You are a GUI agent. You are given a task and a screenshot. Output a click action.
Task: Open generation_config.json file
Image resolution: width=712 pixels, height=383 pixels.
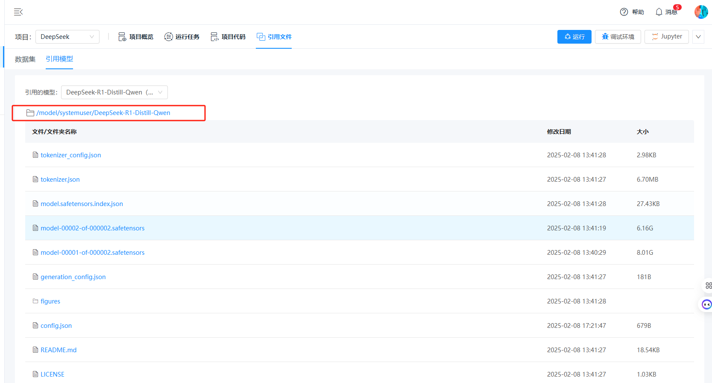point(73,277)
